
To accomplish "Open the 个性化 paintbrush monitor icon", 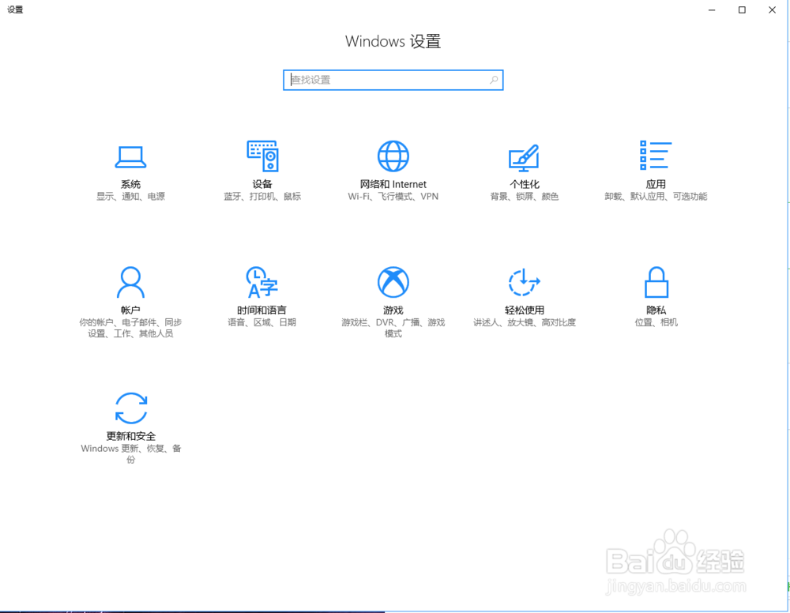I will coord(524,158).
